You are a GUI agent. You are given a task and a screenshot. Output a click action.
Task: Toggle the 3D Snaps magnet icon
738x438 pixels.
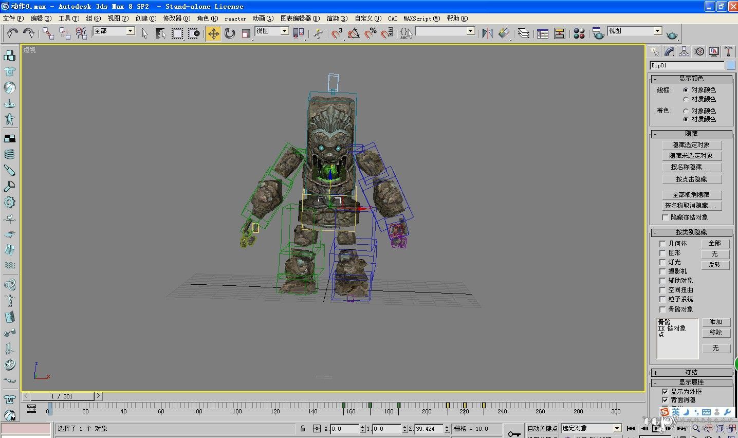click(337, 33)
